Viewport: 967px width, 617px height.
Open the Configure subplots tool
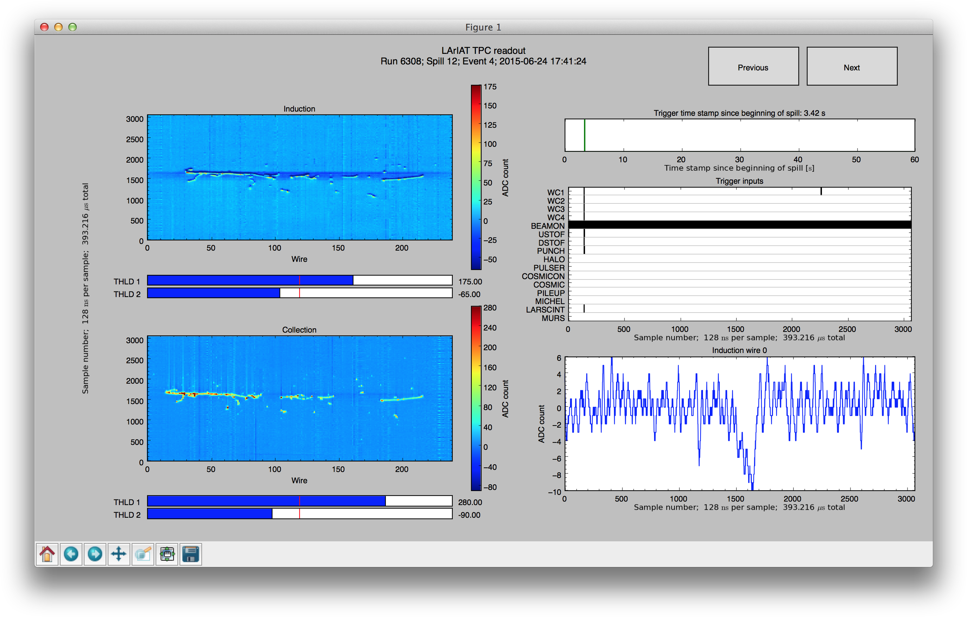click(x=167, y=554)
